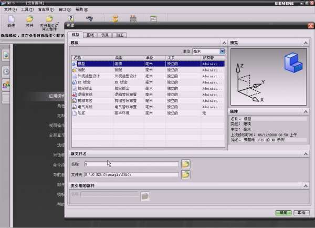Viewport: 315px width, 228px height.
Task: Open the 单位 units dropdown
Action: [x=223, y=51]
